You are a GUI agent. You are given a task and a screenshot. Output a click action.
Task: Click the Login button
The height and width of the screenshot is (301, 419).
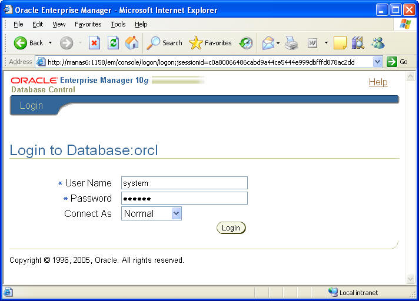pos(231,228)
